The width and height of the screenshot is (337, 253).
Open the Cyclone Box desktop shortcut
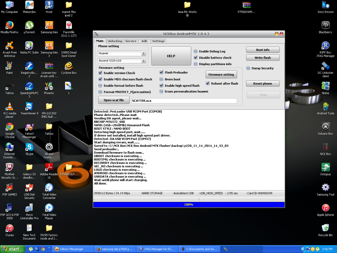(x=69, y=66)
